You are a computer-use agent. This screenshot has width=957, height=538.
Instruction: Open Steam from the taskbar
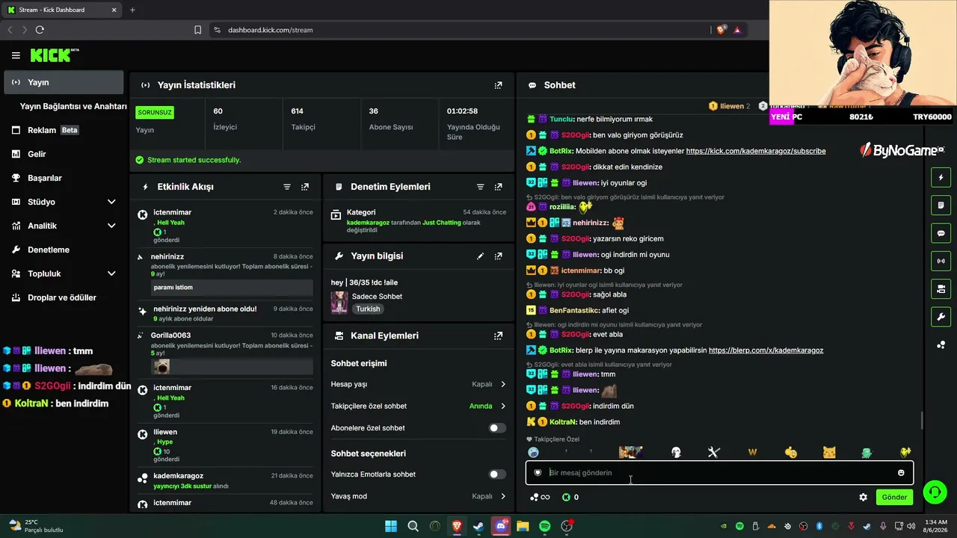478,526
